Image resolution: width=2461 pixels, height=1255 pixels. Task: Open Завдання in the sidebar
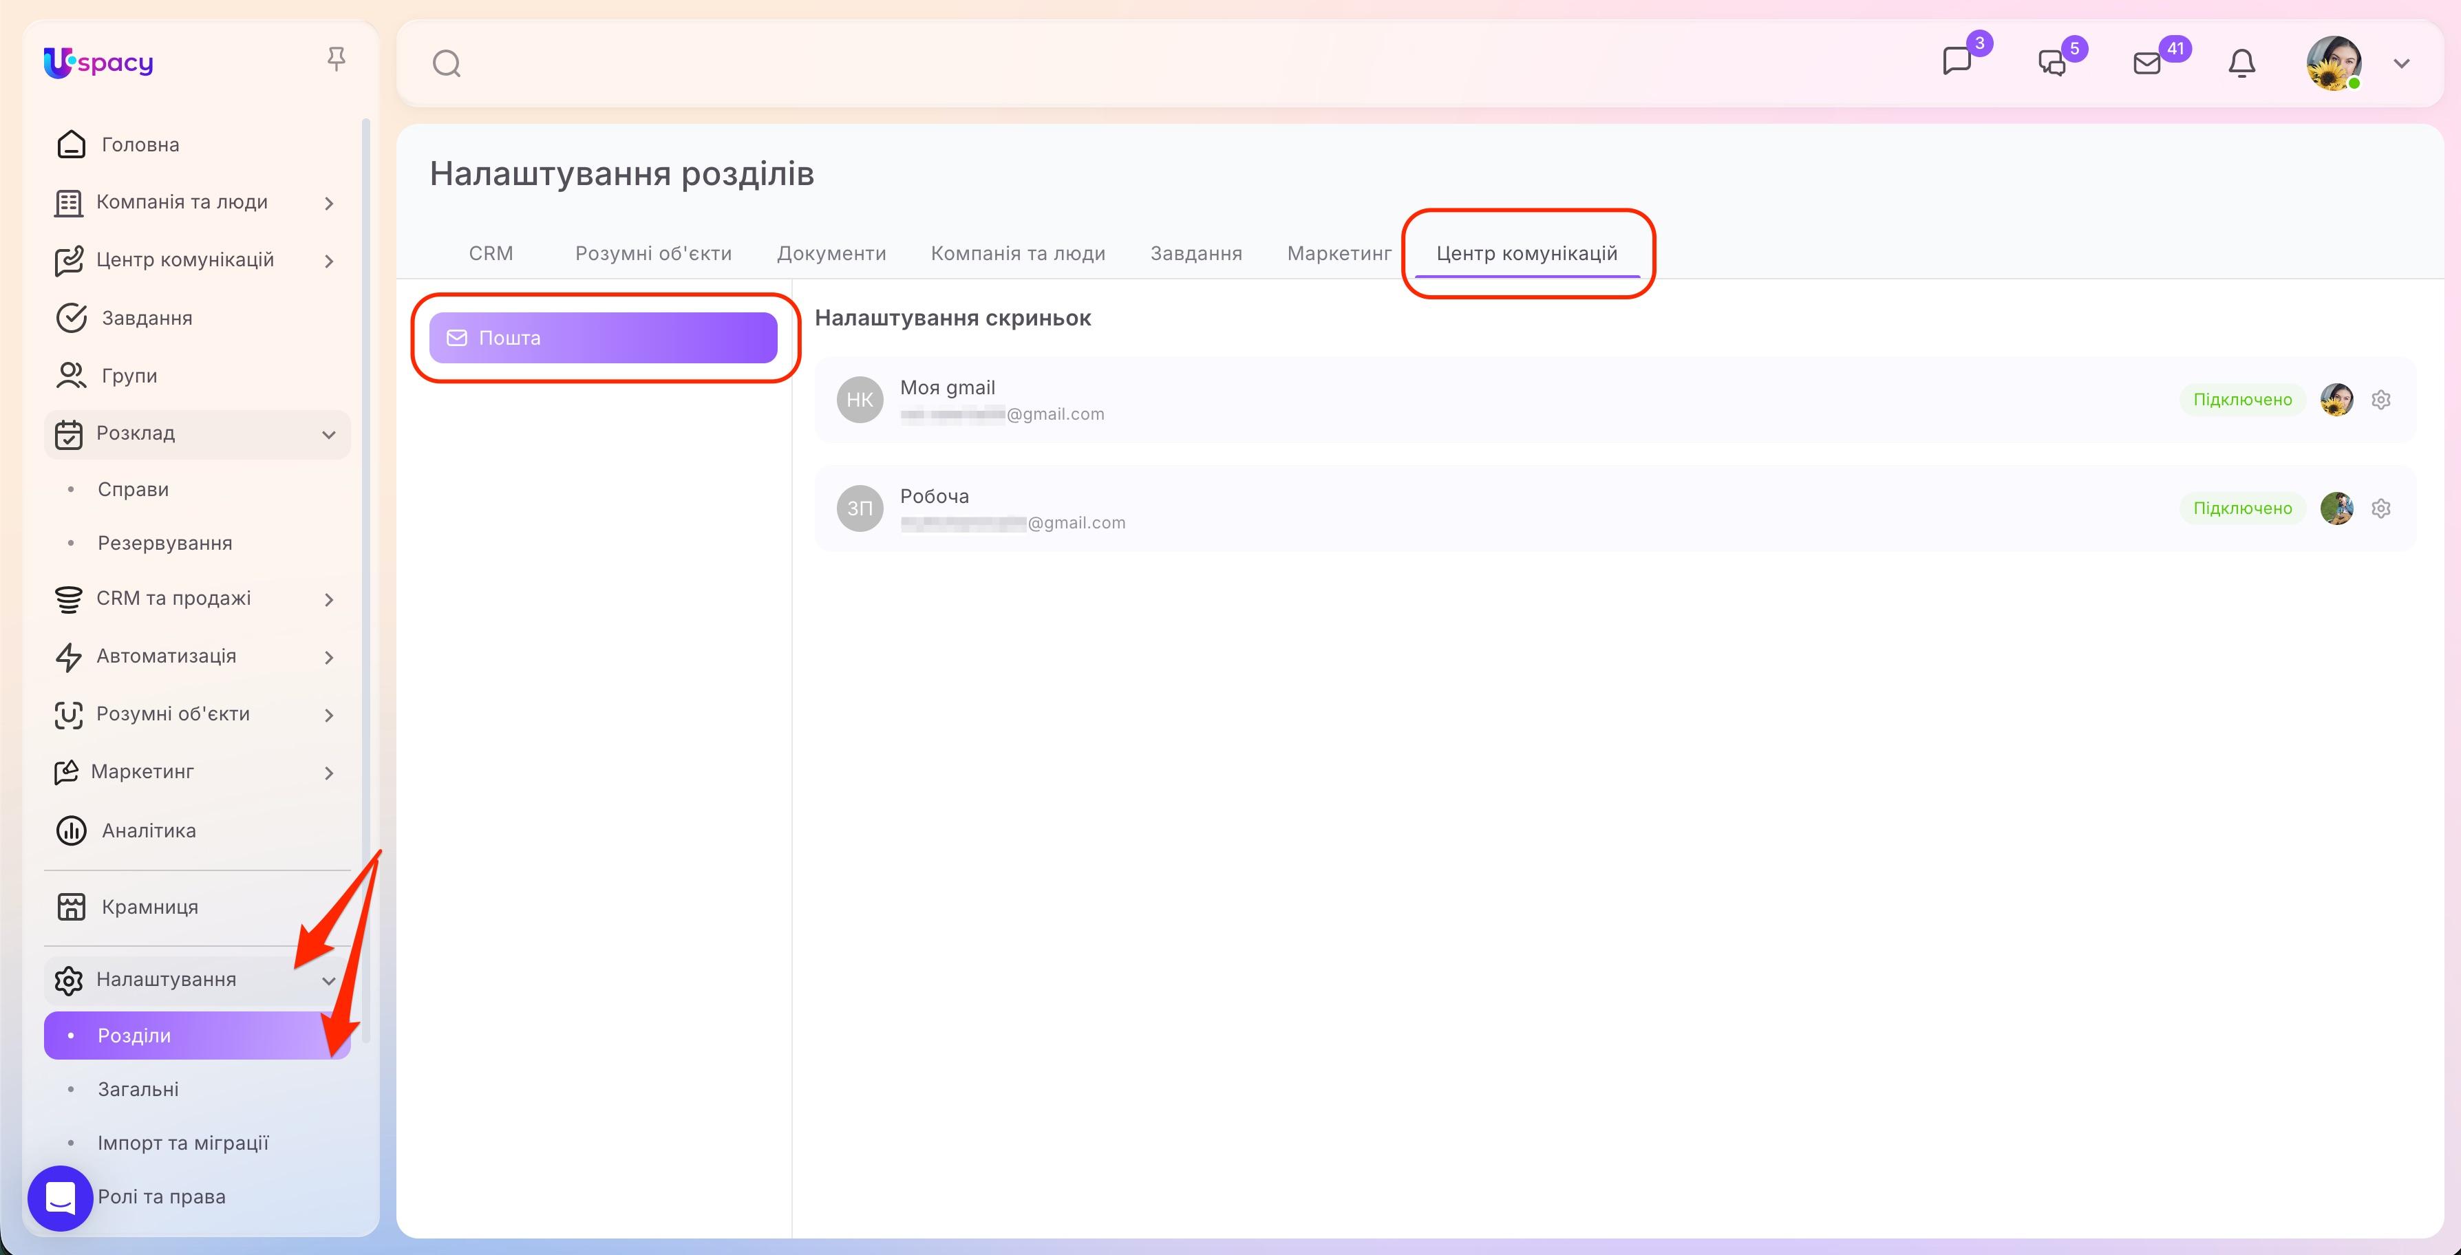147,318
